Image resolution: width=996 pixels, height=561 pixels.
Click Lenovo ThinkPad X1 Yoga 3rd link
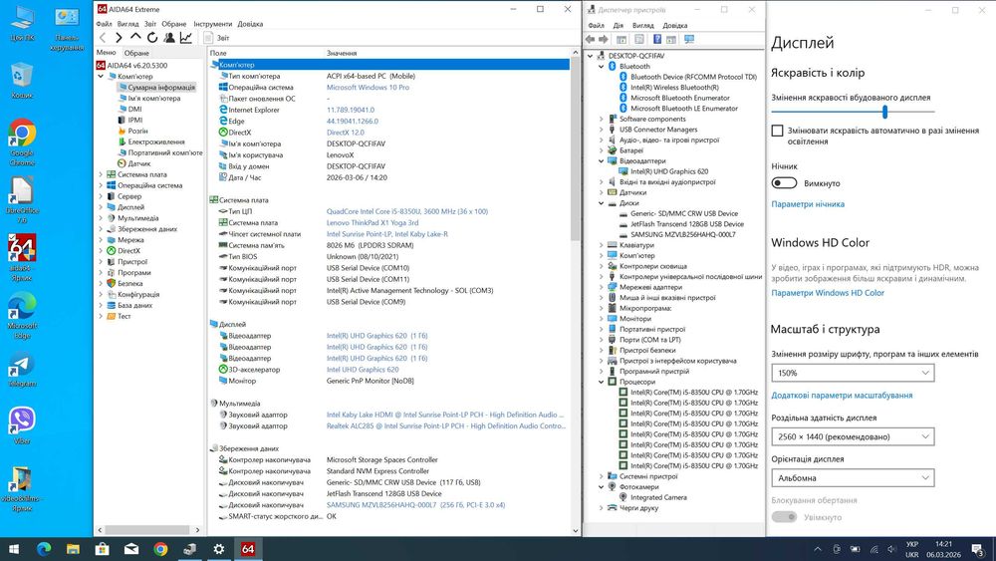(373, 223)
